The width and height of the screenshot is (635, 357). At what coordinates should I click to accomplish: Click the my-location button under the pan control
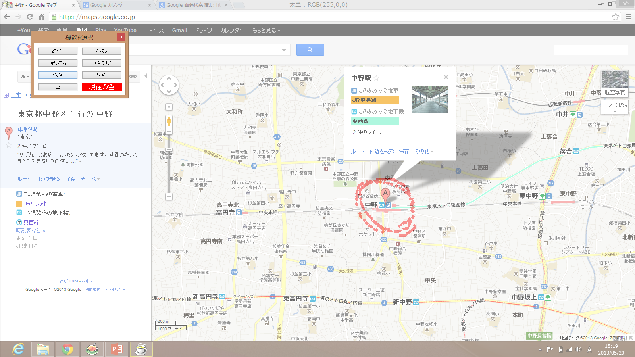pyautogui.click(x=169, y=107)
